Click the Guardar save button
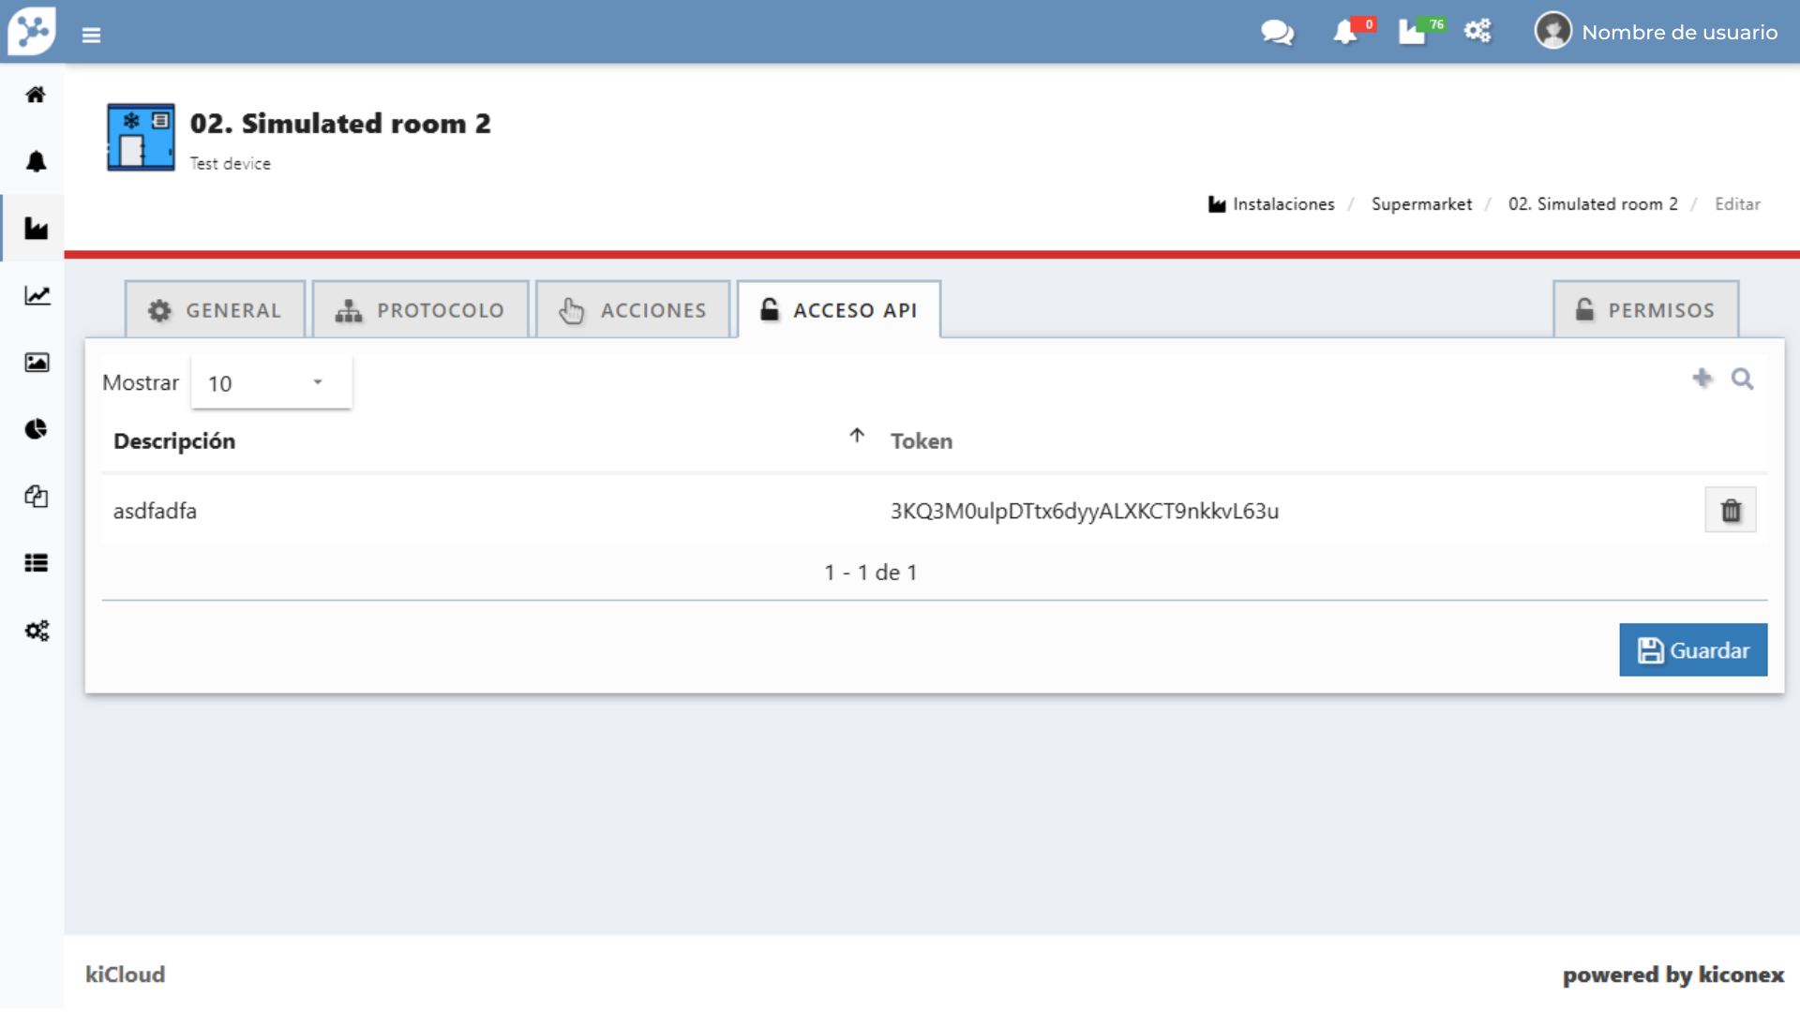Screen dimensions: 1800x1012 (1692, 650)
